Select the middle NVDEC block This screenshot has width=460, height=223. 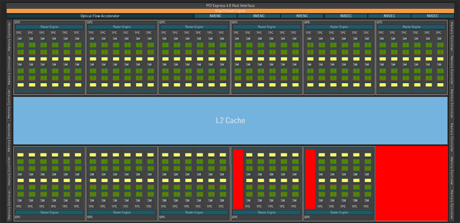point(389,16)
